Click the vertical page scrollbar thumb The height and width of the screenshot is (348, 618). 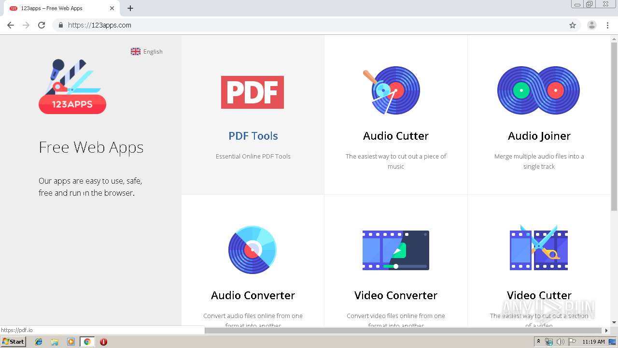click(x=614, y=127)
